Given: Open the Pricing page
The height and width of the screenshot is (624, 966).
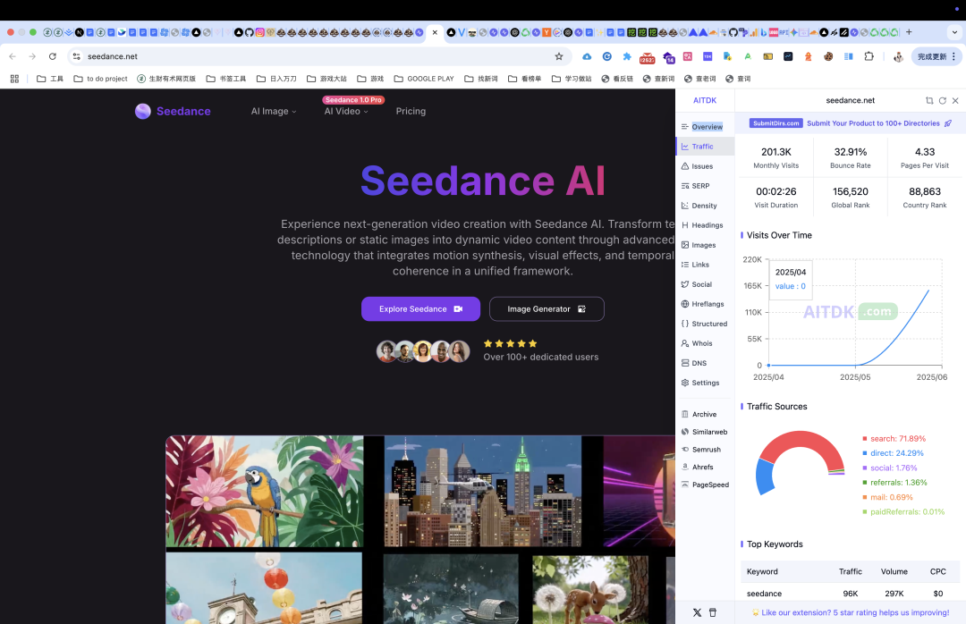Looking at the screenshot, I should [x=411, y=112].
